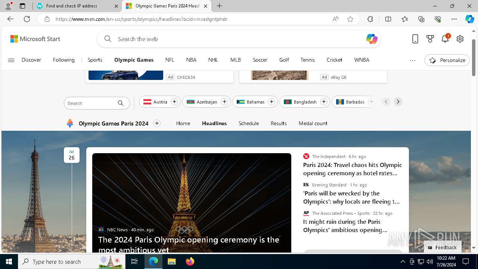Image resolution: width=478 pixels, height=269 pixels.
Task: Click the country Search input field
Action: [90, 103]
